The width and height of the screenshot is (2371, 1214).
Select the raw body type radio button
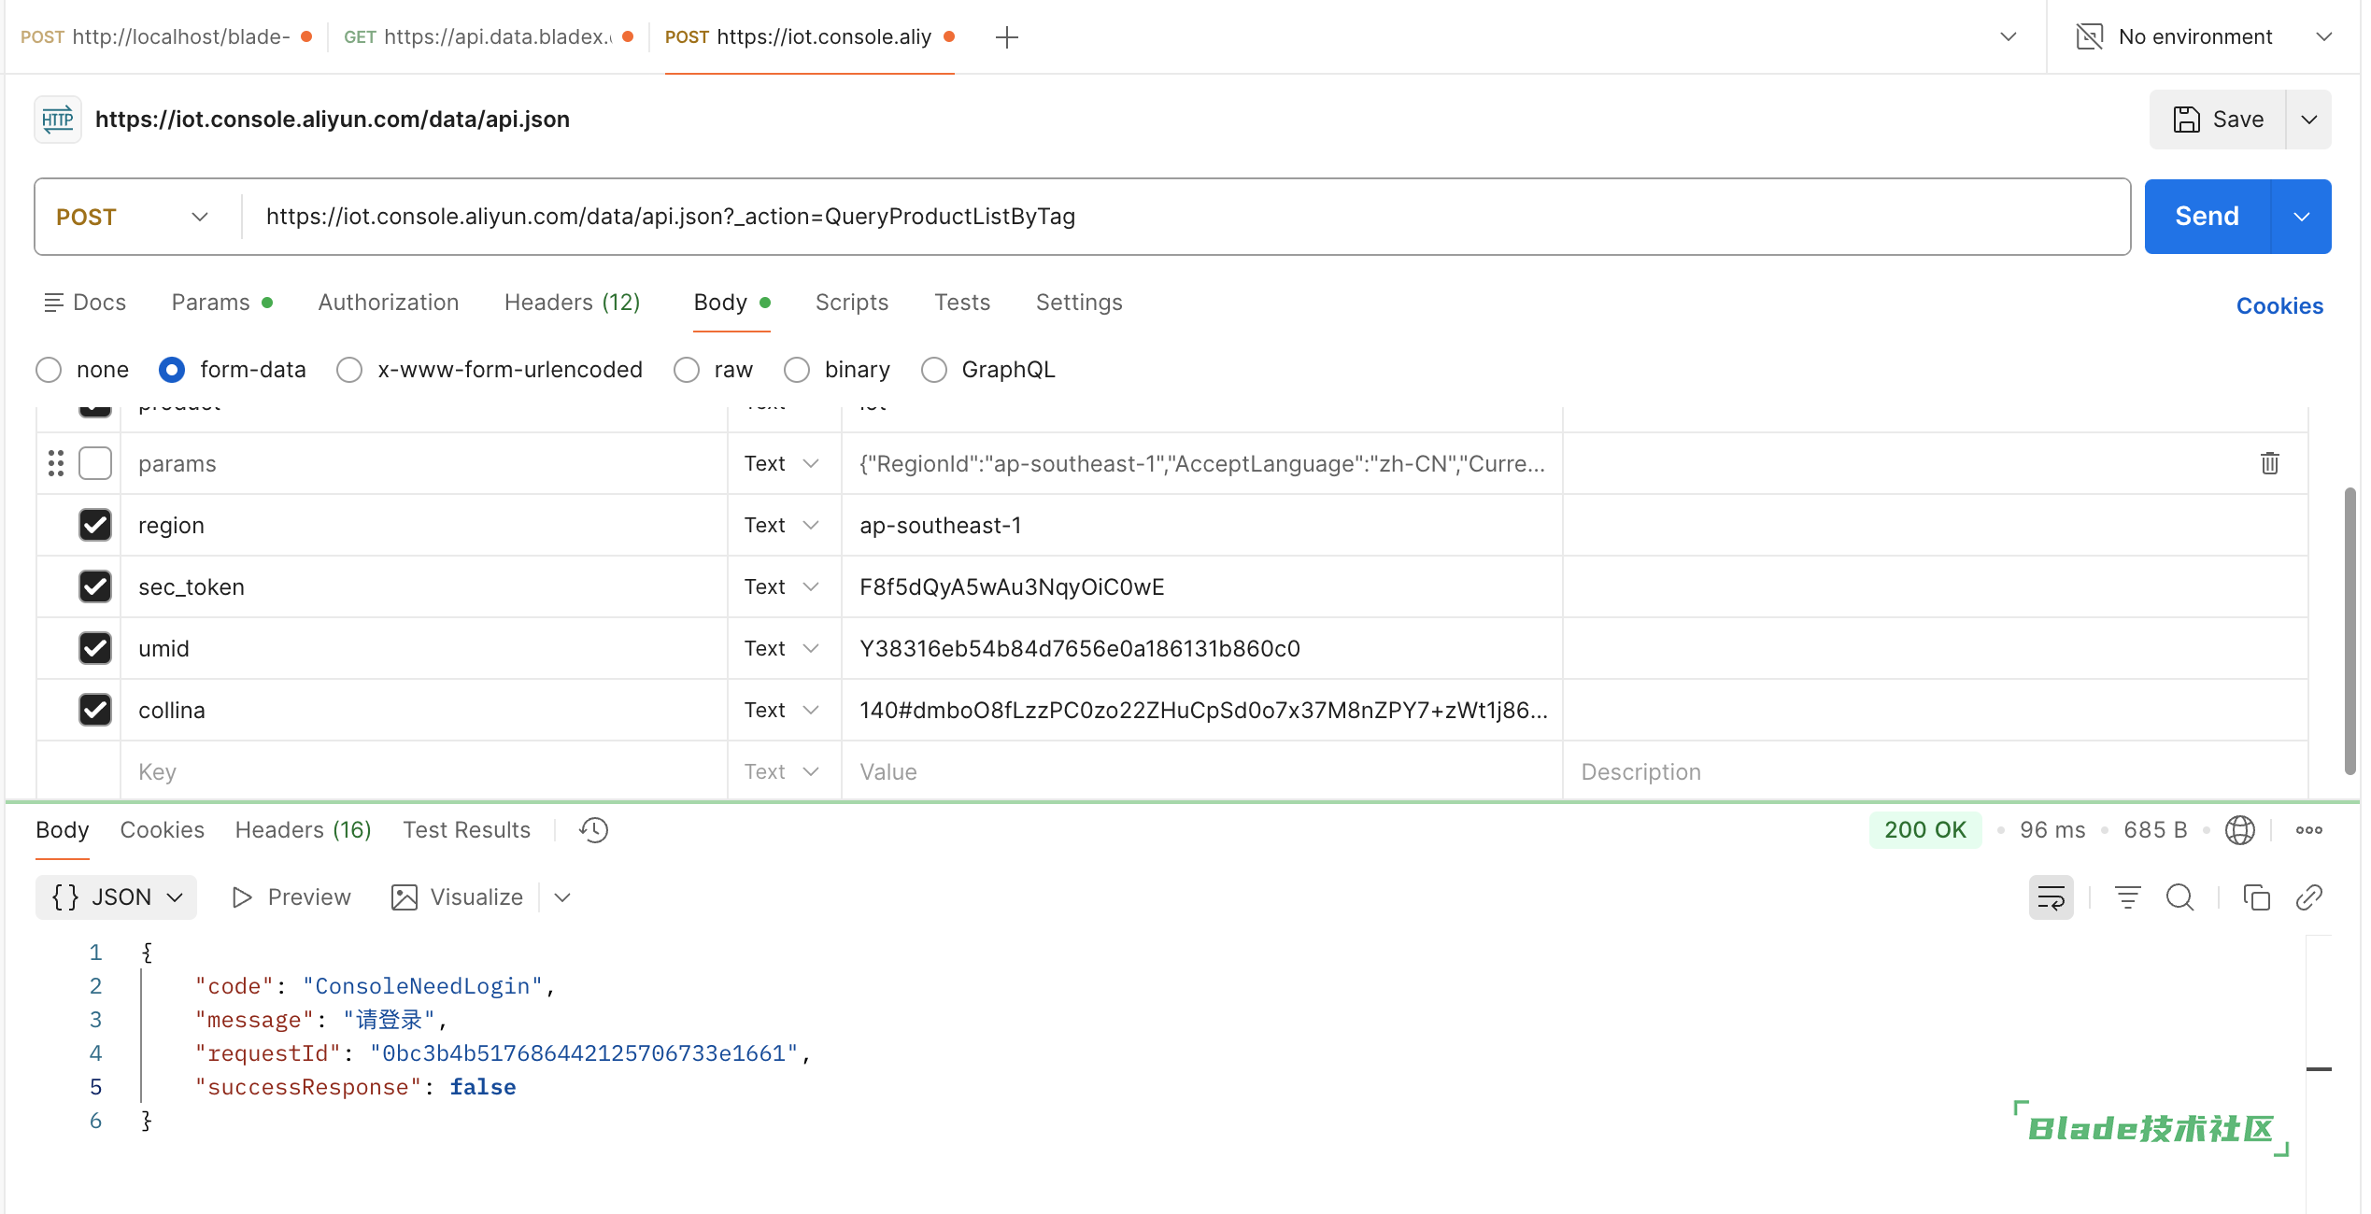pyautogui.click(x=687, y=370)
